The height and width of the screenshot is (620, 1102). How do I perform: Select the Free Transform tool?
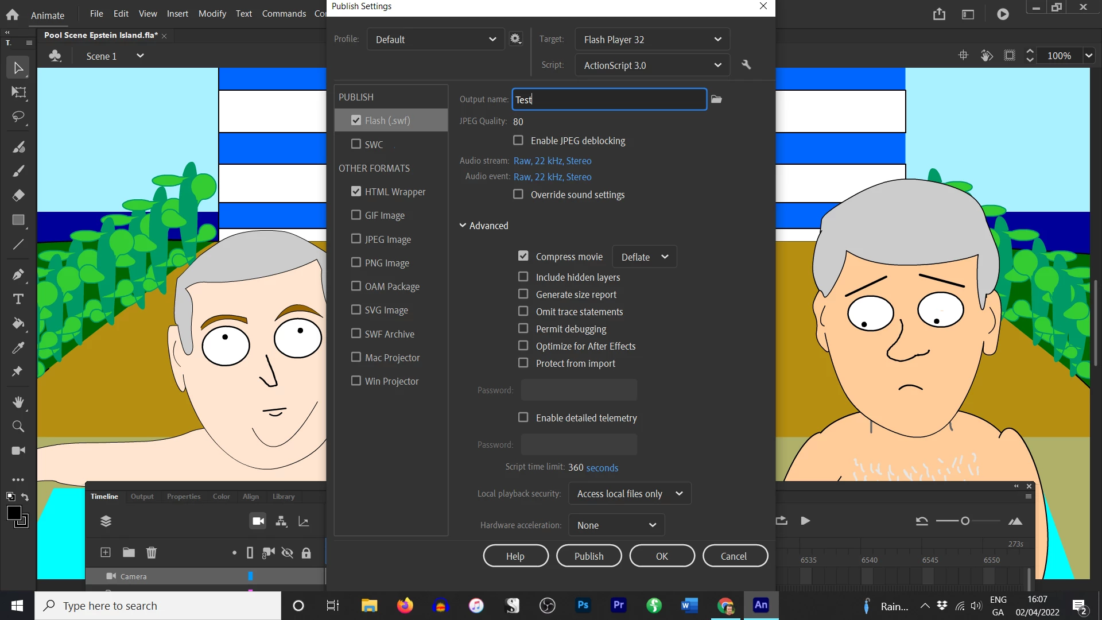18,92
